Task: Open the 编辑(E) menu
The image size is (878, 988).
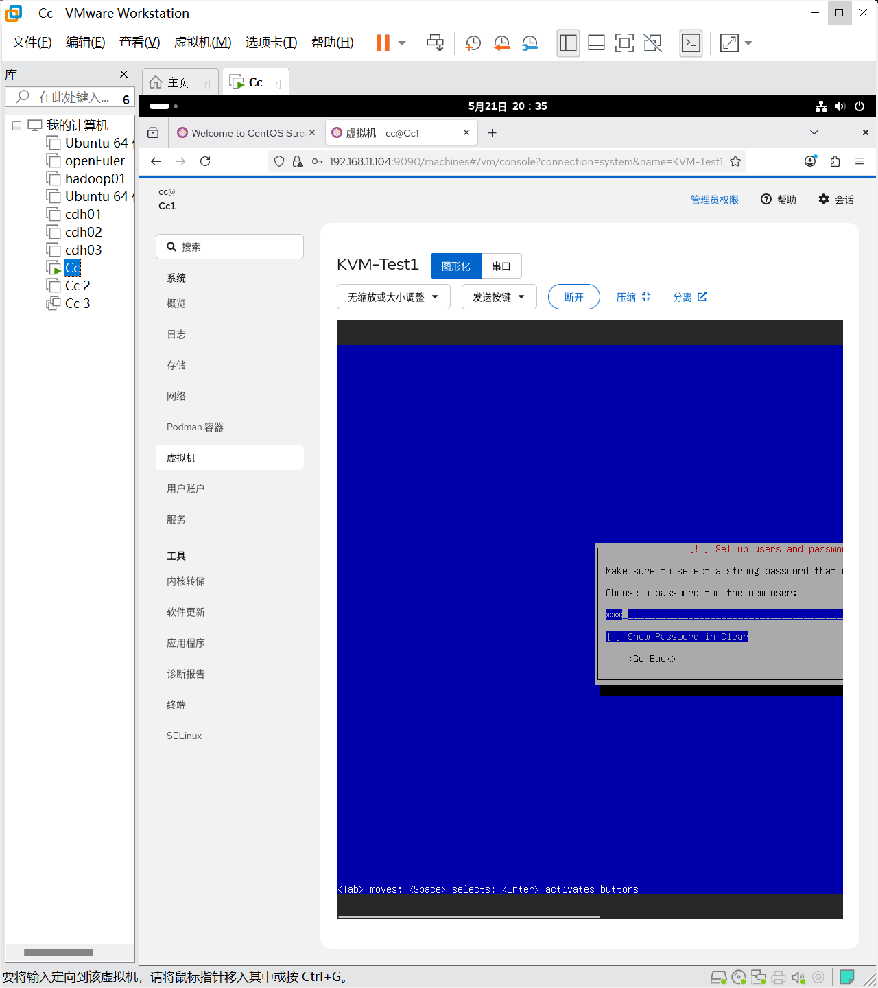Action: point(86,43)
